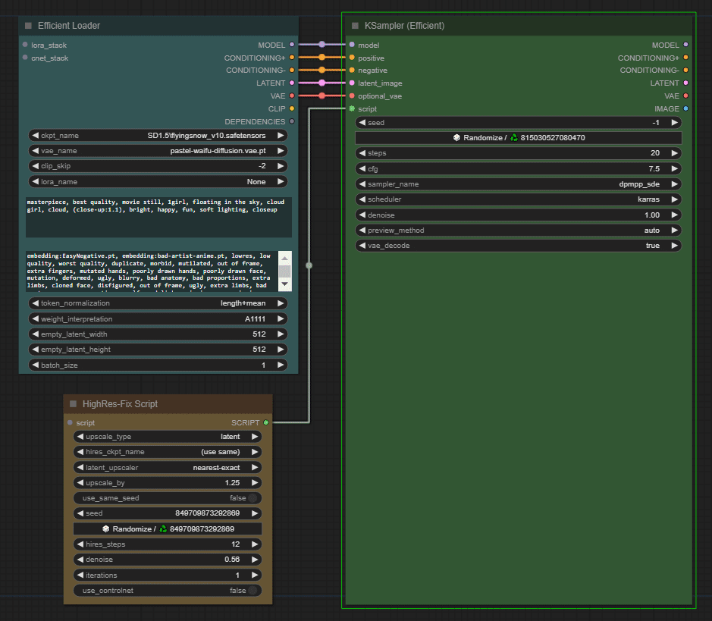This screenshot has height=621, width=712.
Task: Collapse the KSampler (Efficient) node
Action: pos(355,26)
